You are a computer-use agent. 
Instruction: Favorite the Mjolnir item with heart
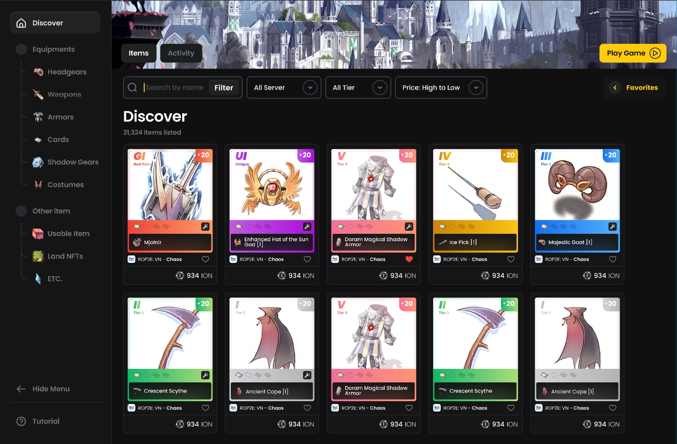(x=205, y=259)
